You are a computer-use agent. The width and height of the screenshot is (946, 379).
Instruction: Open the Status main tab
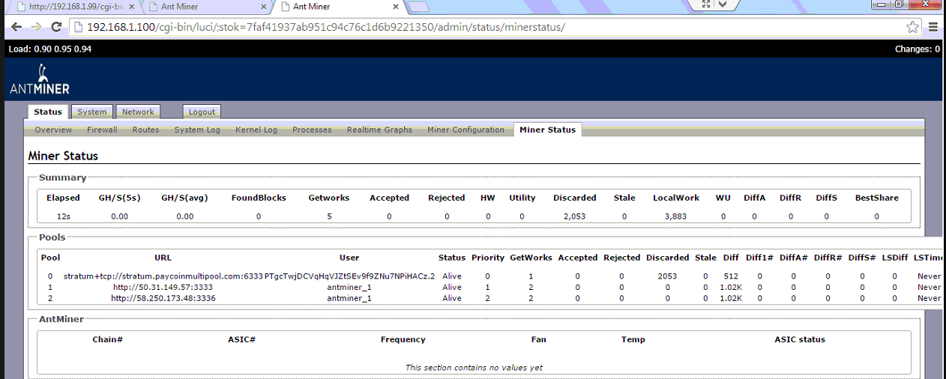point(48,112)
